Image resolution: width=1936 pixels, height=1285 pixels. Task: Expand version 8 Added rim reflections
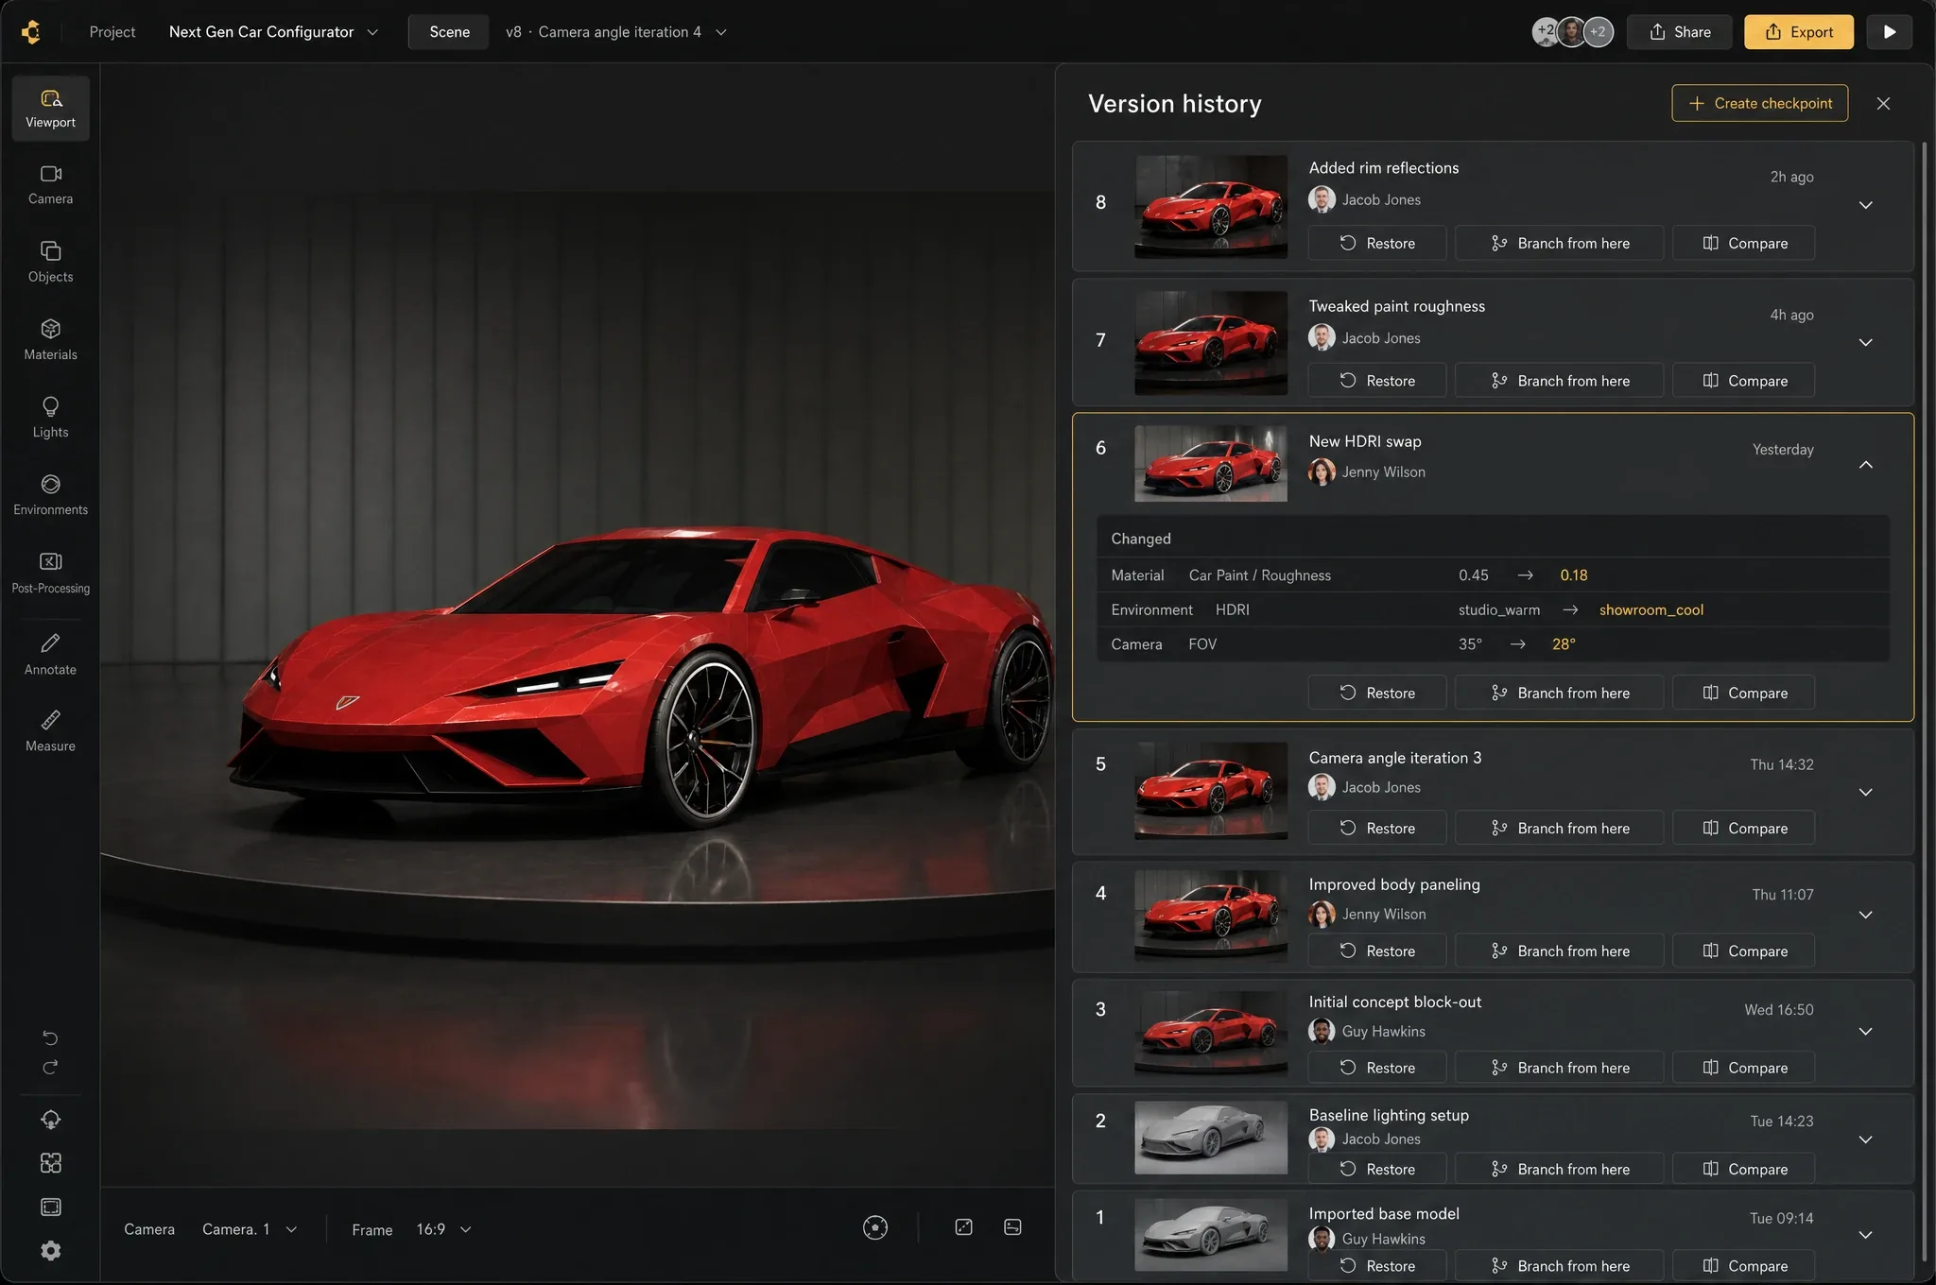click(x=1865, y=205)
